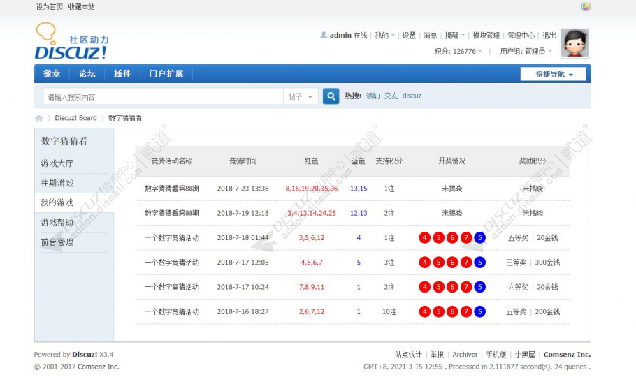Open 往期游戏 in the sidebar

(x=57, y=183)
